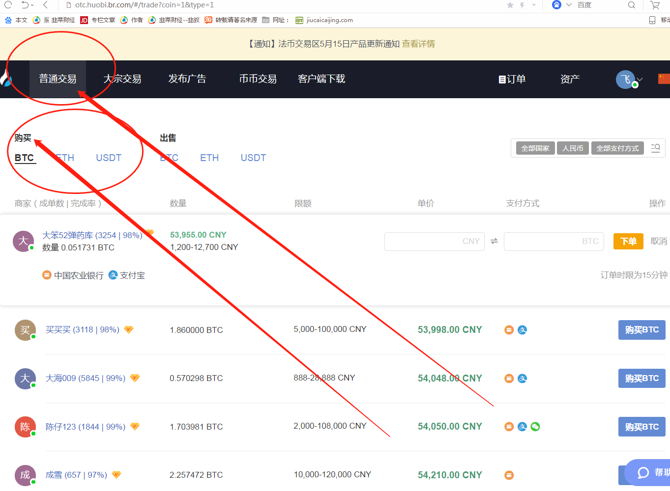The width and height of the screenshot is (670, 491).
Task: Click the diamond badge next to 买买买
Action: click(x=129, y=329)
